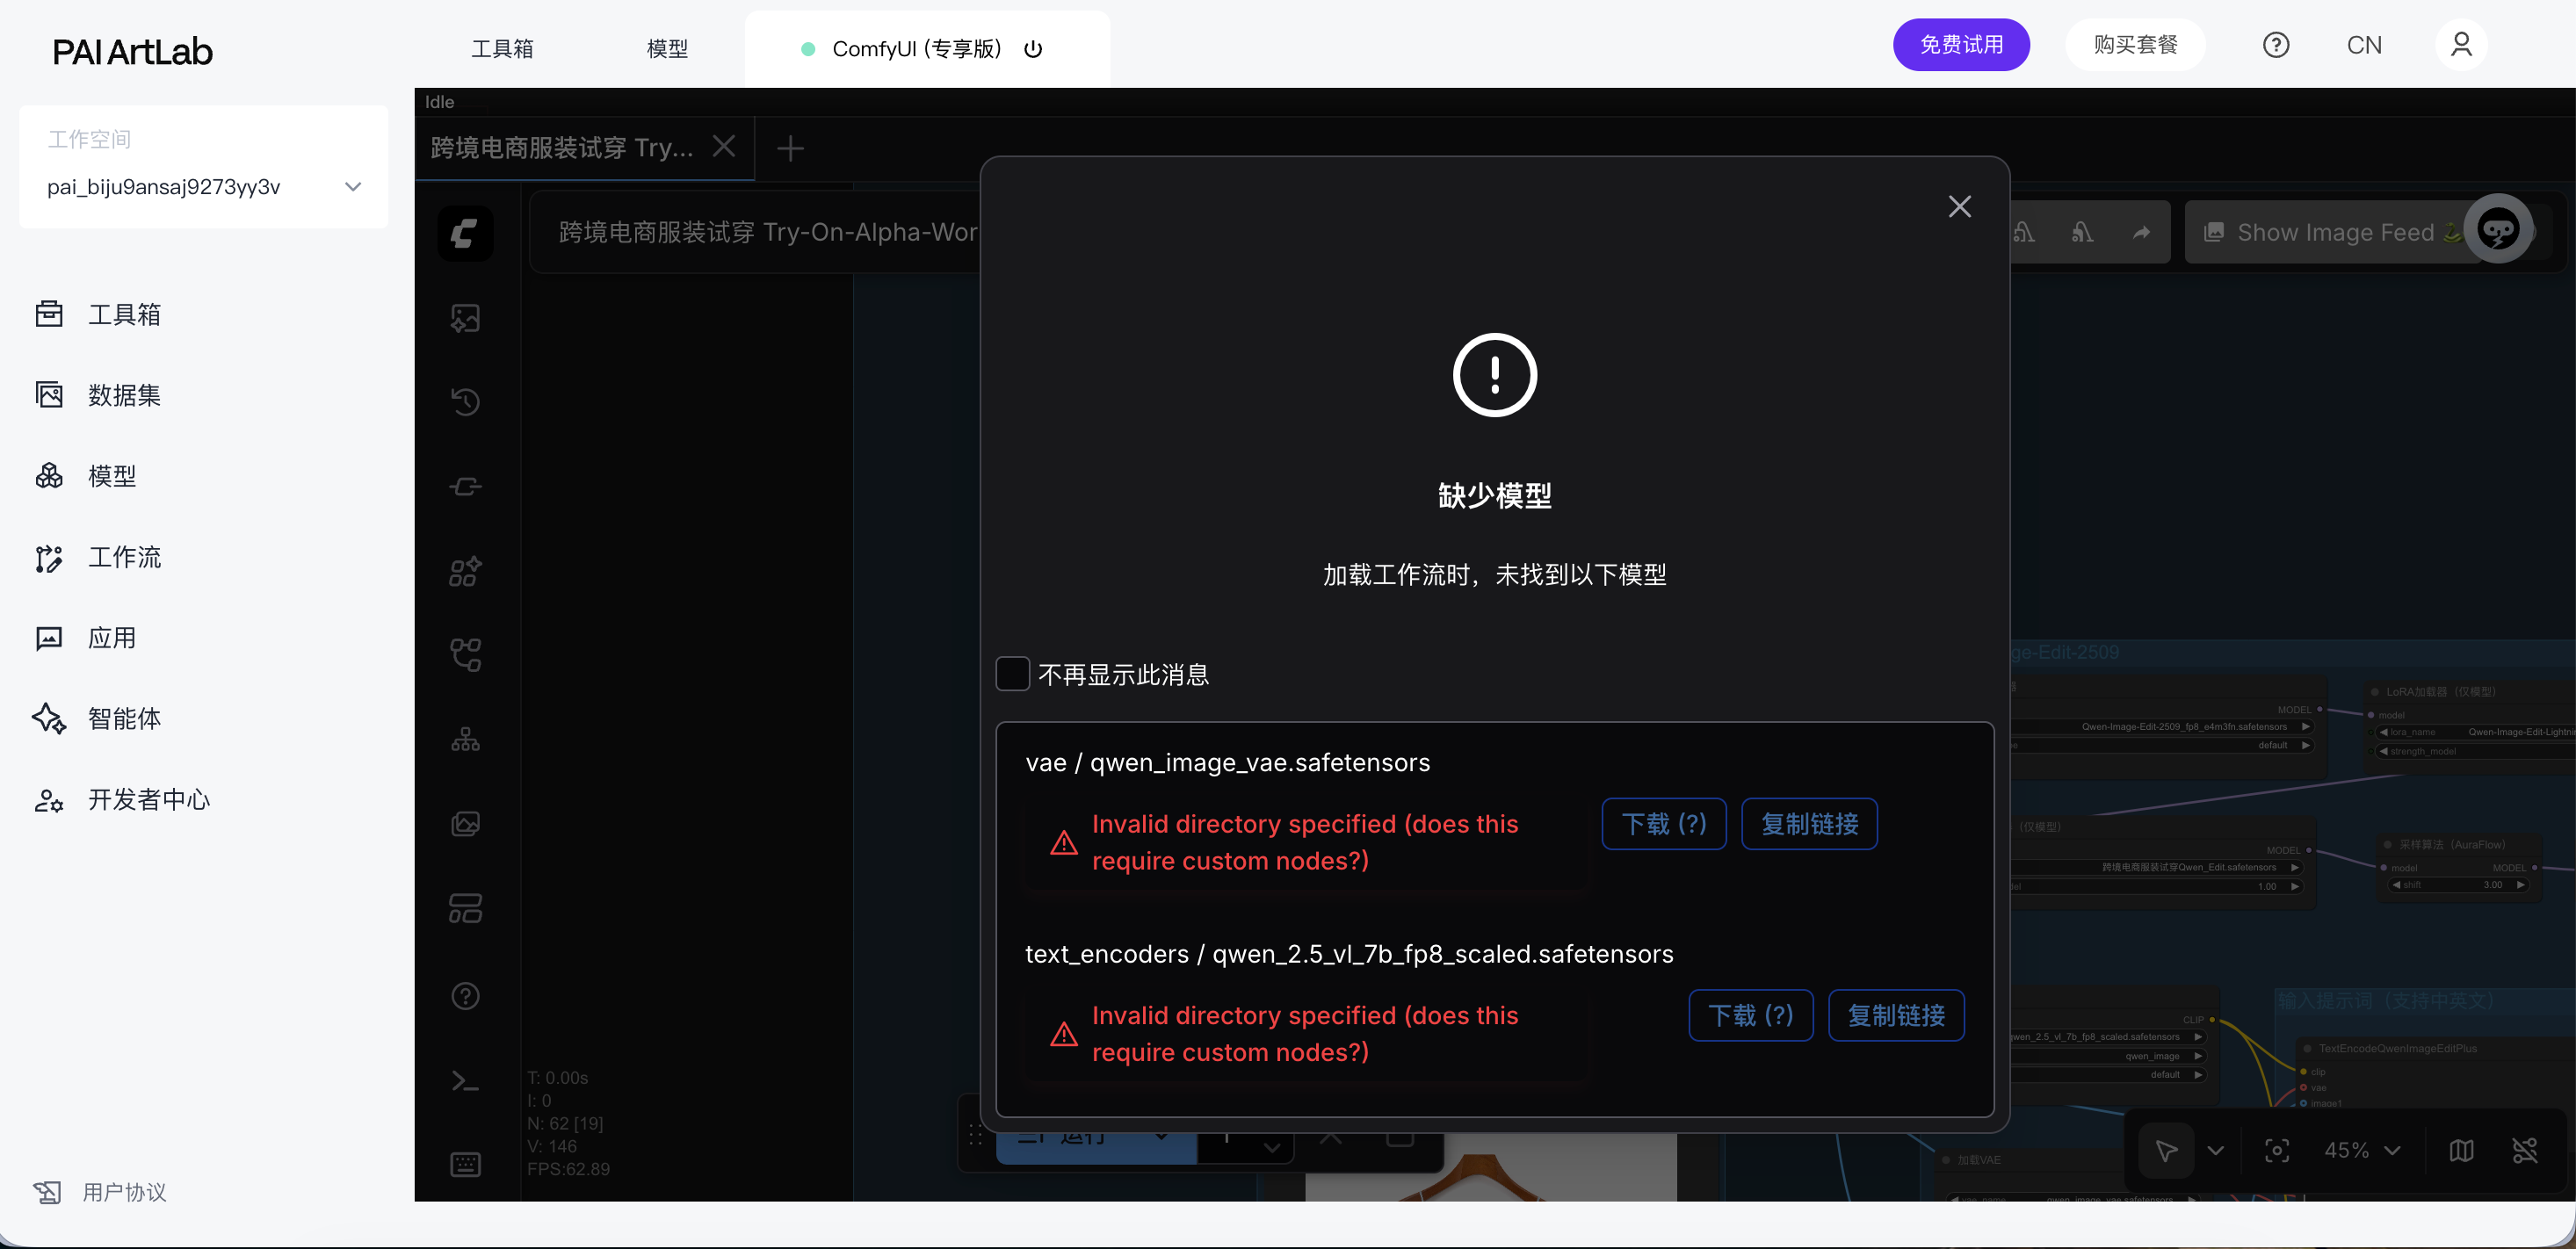Open the 用户协议 link
Image resolution: width=2576 pixels, height=1249 pixels.
tap(100, 1191)
